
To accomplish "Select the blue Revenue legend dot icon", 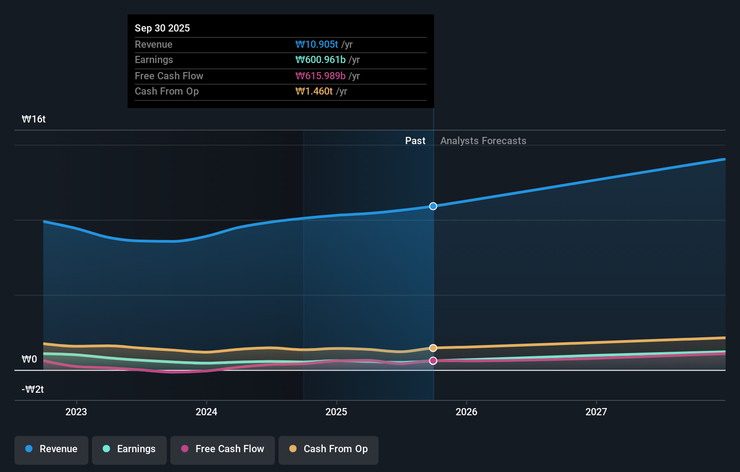I will pos(28,449).
